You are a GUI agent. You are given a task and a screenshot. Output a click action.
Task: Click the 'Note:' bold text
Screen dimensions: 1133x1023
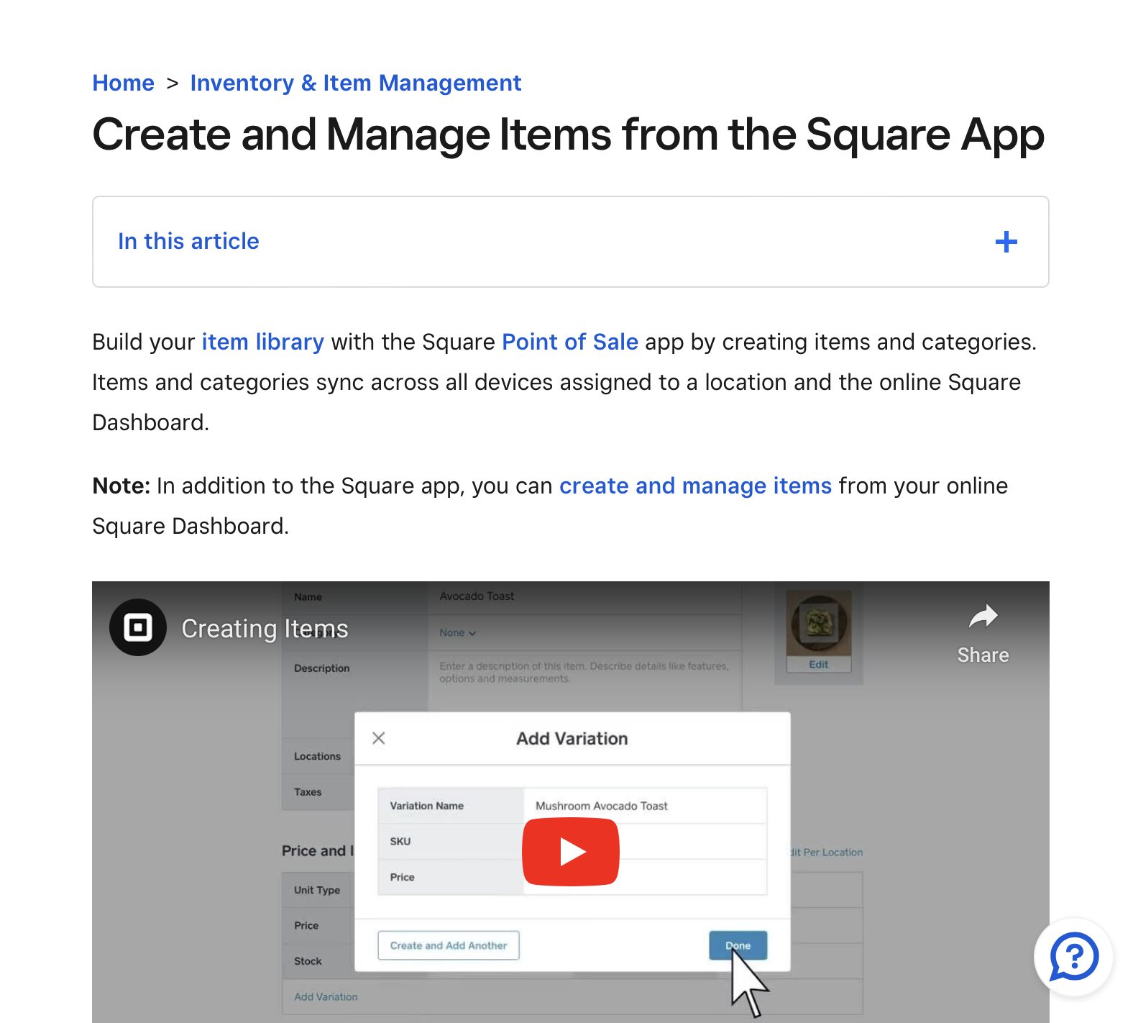click(121, 486)
